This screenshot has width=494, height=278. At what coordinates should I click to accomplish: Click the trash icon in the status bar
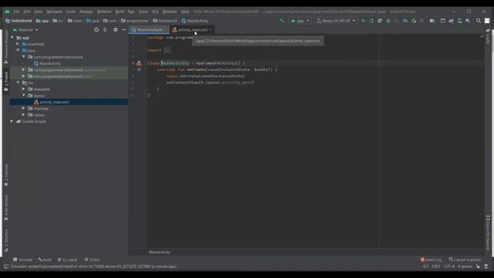click(x=486, y=266)
